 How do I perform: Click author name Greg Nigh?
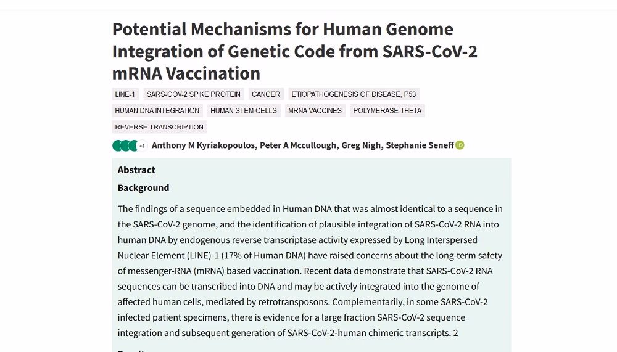[361, 145]
